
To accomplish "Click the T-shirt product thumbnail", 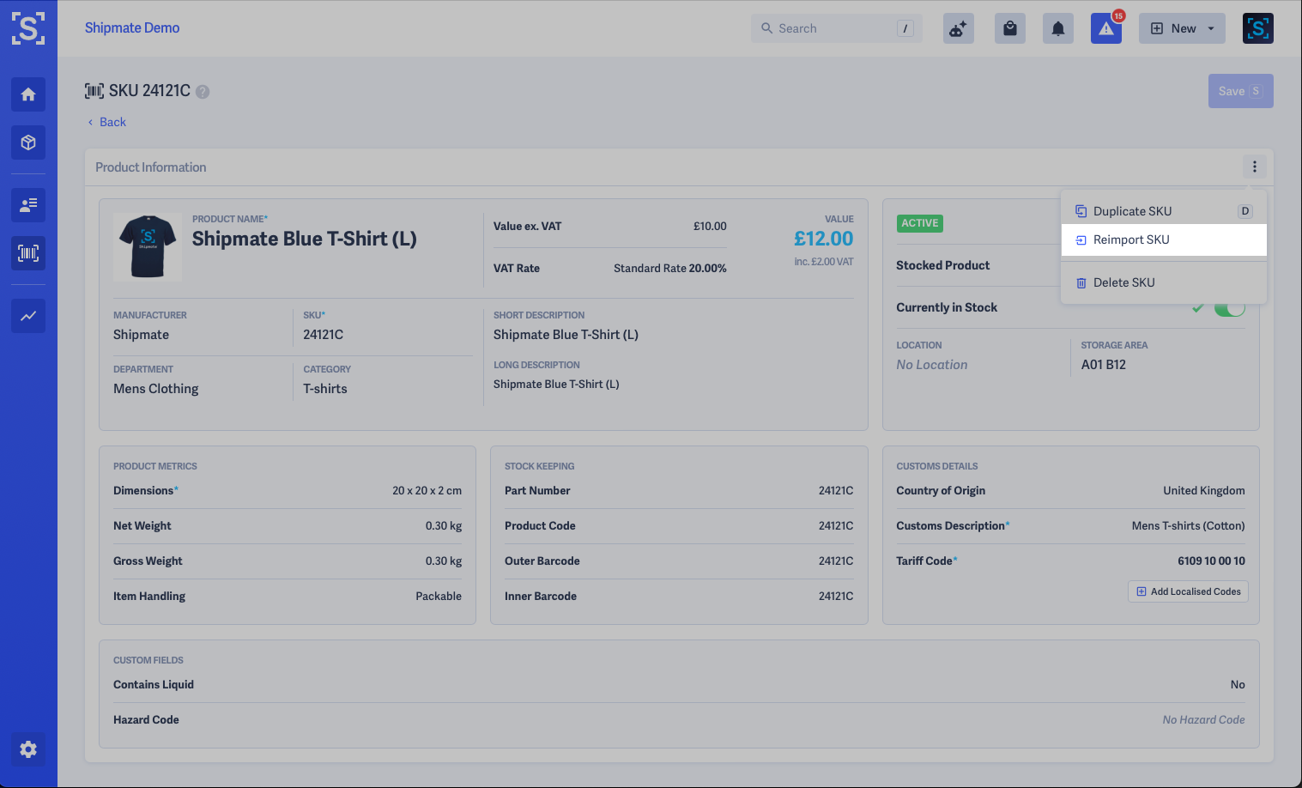I will 148,247.
